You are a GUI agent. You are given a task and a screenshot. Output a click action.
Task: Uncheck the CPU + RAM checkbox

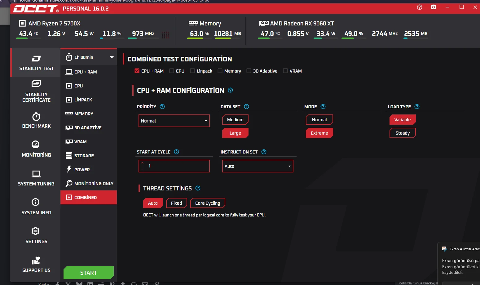(x=137, y=71)
